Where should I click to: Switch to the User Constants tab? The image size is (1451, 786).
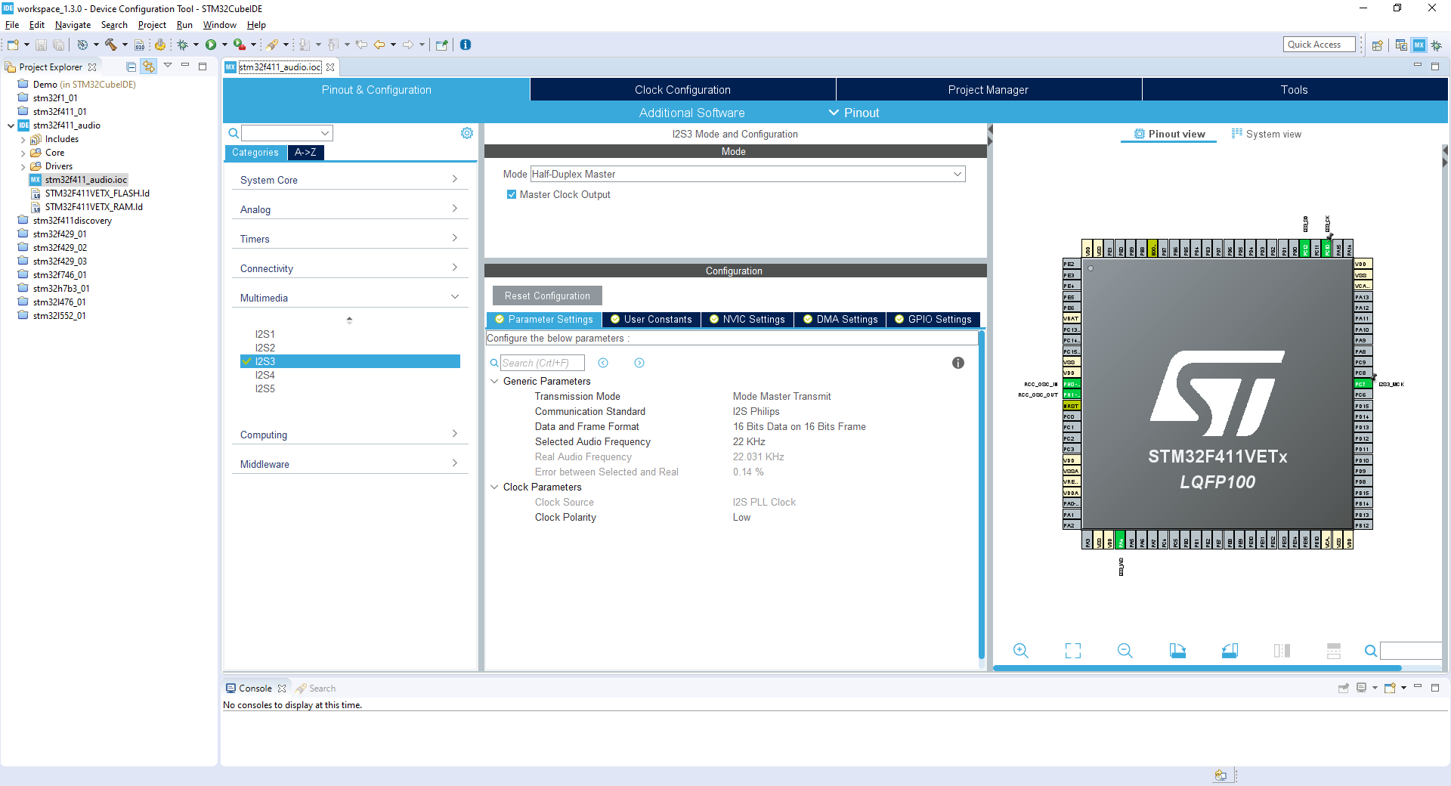(651, 320)
